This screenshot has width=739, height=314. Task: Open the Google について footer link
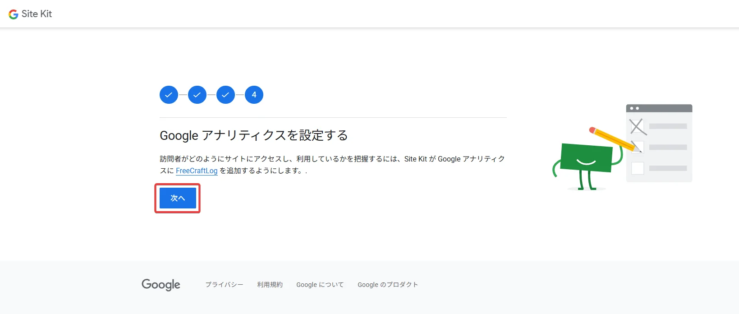tap(320, 285)
